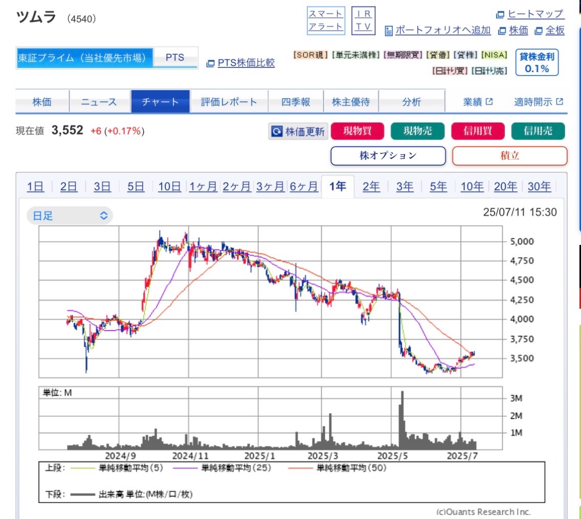Image resolution: width=581 pixels, height=519 pixels.
Task: Open the 業績 external link
Action: (x=478, y=102)
